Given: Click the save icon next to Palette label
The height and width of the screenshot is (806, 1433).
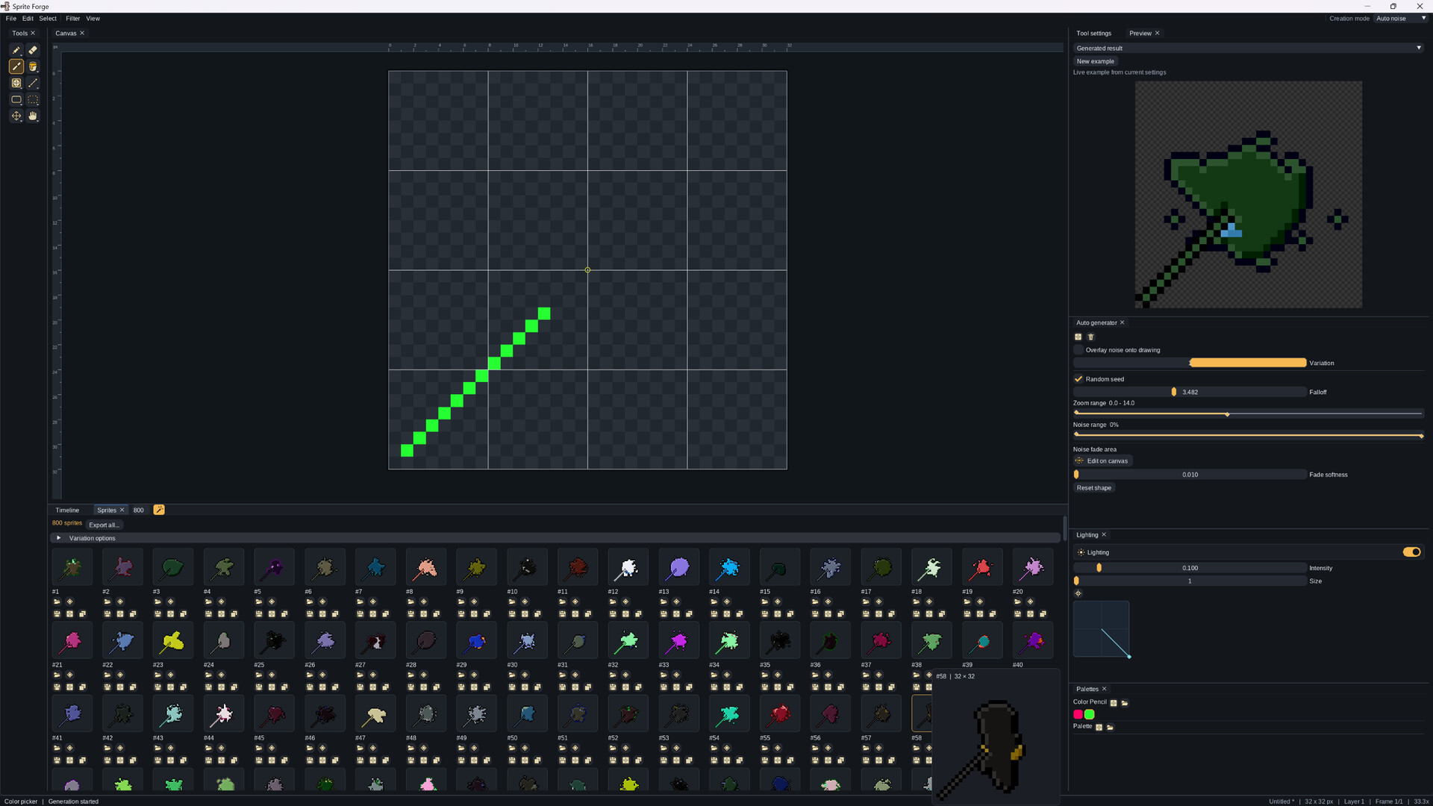Looking at the screenshot, I should coord(1099,727).
